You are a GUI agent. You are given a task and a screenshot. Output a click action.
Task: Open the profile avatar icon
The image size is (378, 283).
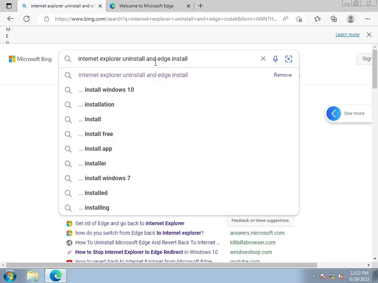[x=350, y=19]
